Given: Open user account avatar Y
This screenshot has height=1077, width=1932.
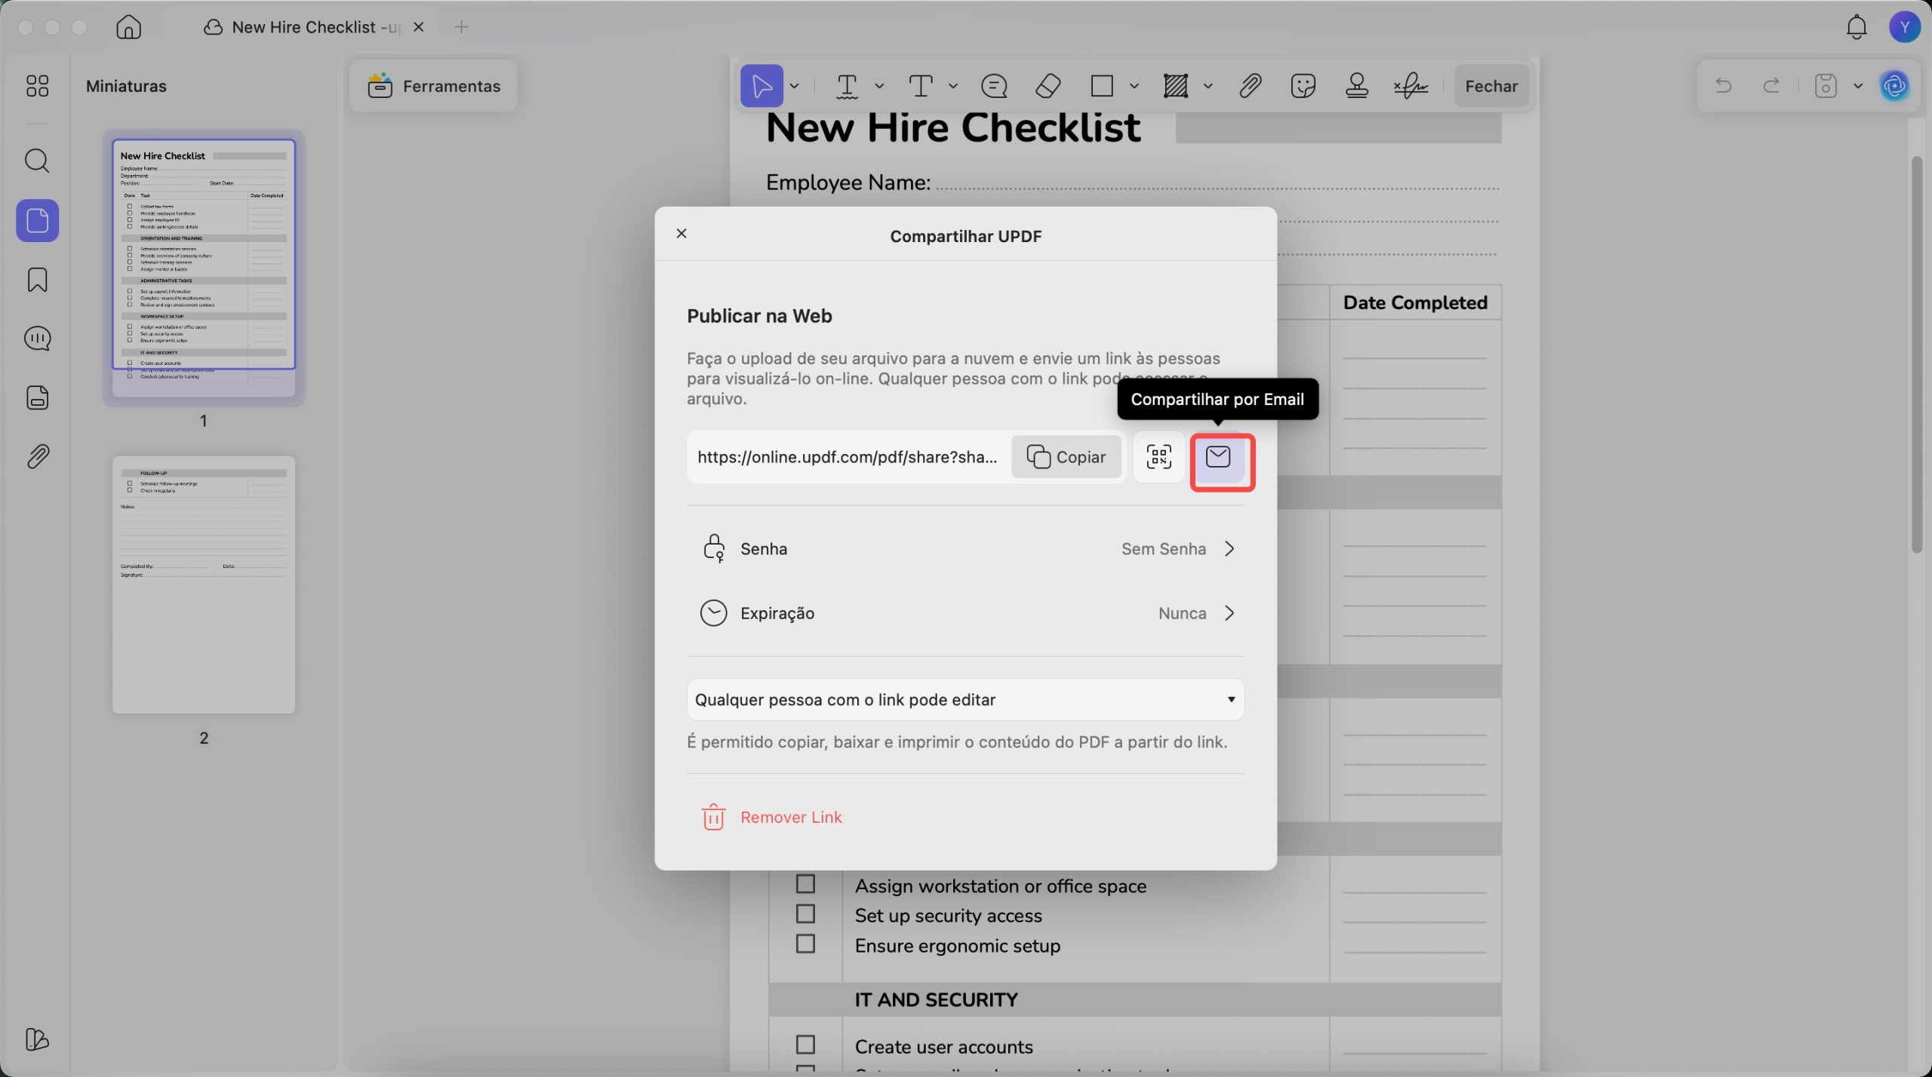Looking at the screenshot, I should click(x=1905, y=27).
